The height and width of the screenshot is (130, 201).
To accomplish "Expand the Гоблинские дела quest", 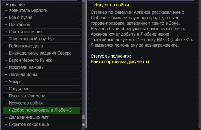I will pos(6,46).
